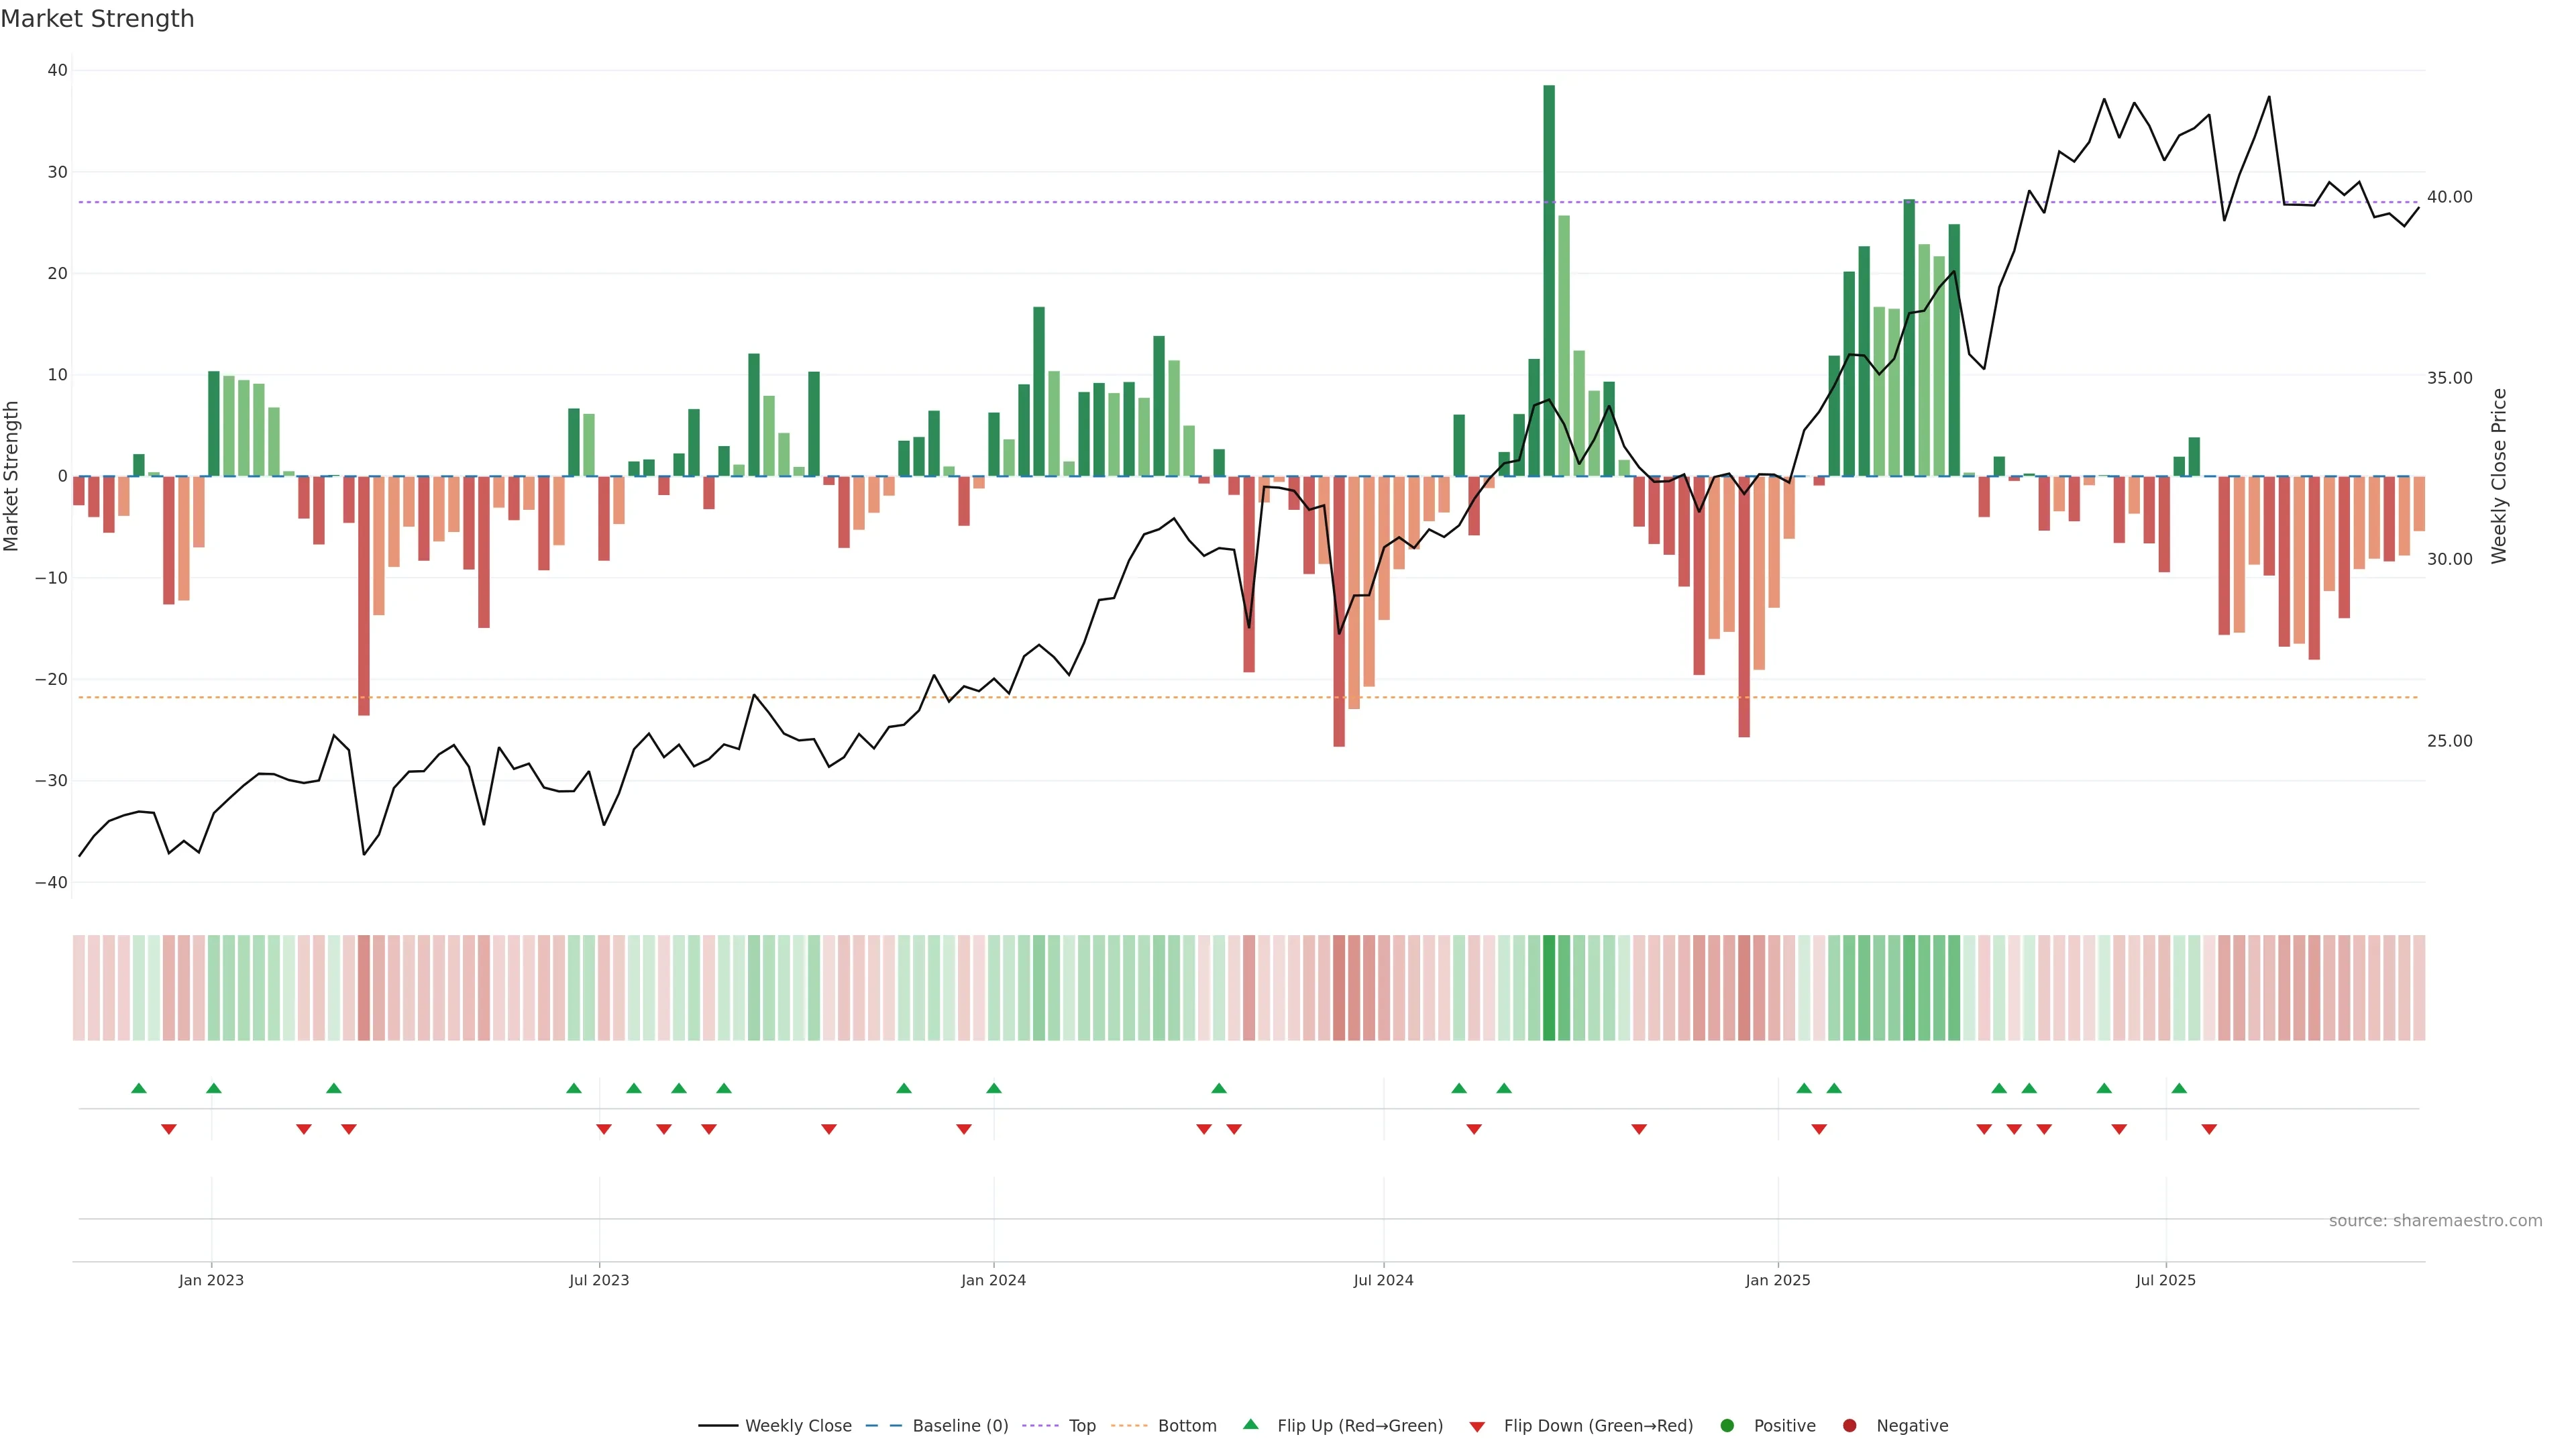This screenshot has width=2576, height=1449.
Task: Click the 40.00 right price axis label
Action: tap(2449, 197)
